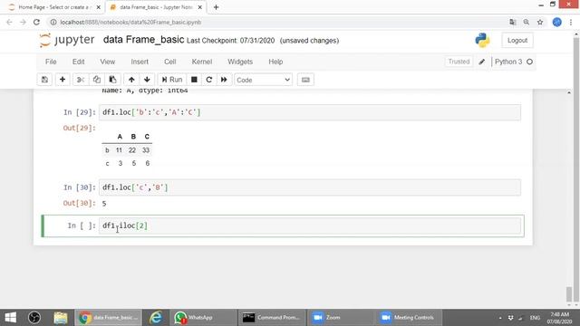The width and height of the screenshot is (580, 326).
Task: Open the File menu
Action: pyautogui.click(x=51, y=62)
